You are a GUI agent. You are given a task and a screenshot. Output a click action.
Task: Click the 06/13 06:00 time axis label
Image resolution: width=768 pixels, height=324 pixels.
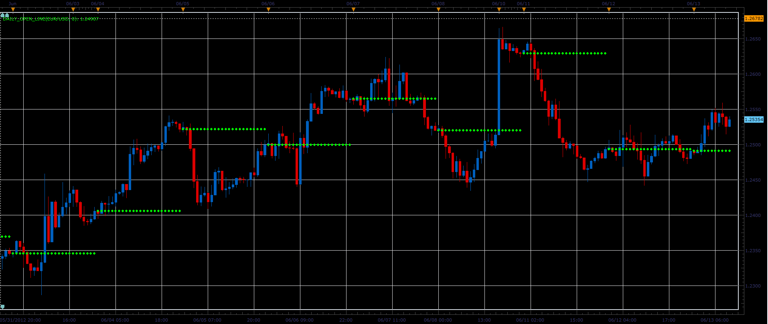coord(715,320)
